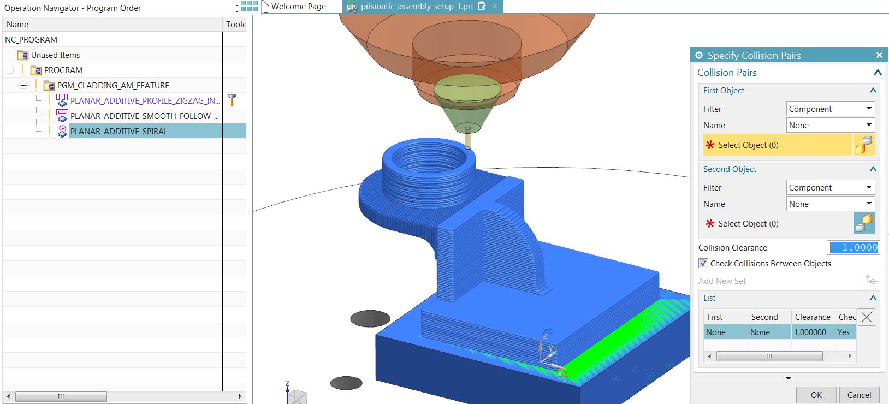Click the PROGRAM folder icon
The height and width of the screenshot is (404, 889).
(36, 70)
